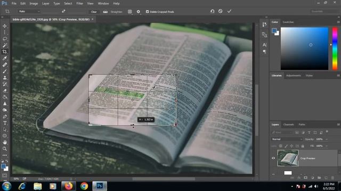Open the File menu
Viewport: 341px width, 191px height.
[x=14, y=4]
